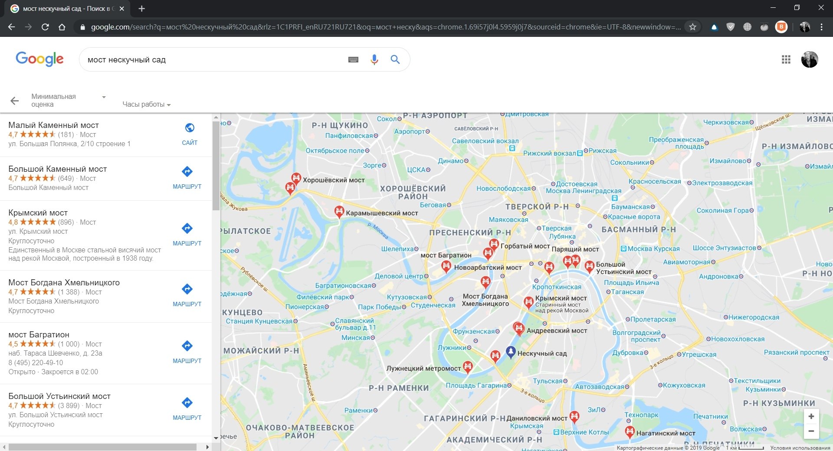Open the Chrome three-dot menu

click(x=821, y=27)
